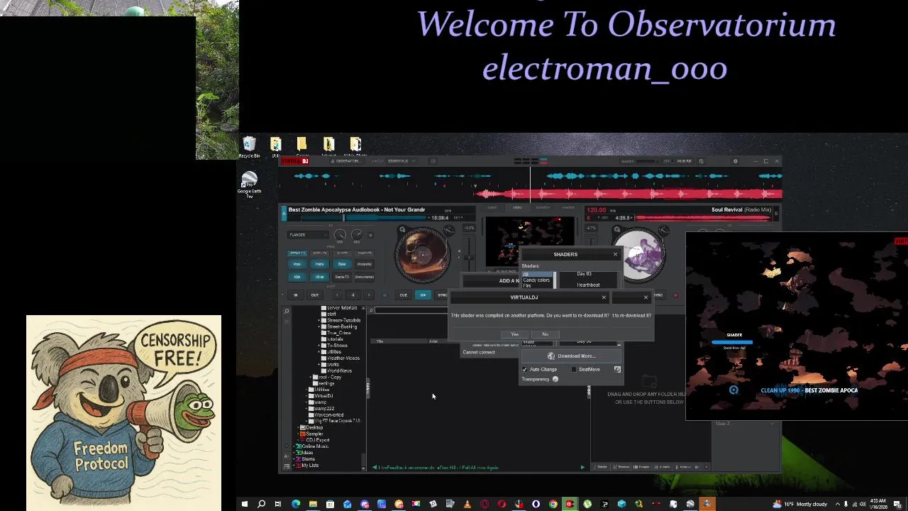Screen dimensions: 908x511
Task: Choose the Heartbeat shader
Action: pos(588,285)
